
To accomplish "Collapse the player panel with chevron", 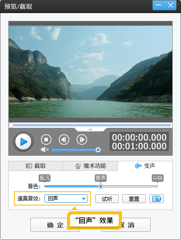I will (90, 130).
